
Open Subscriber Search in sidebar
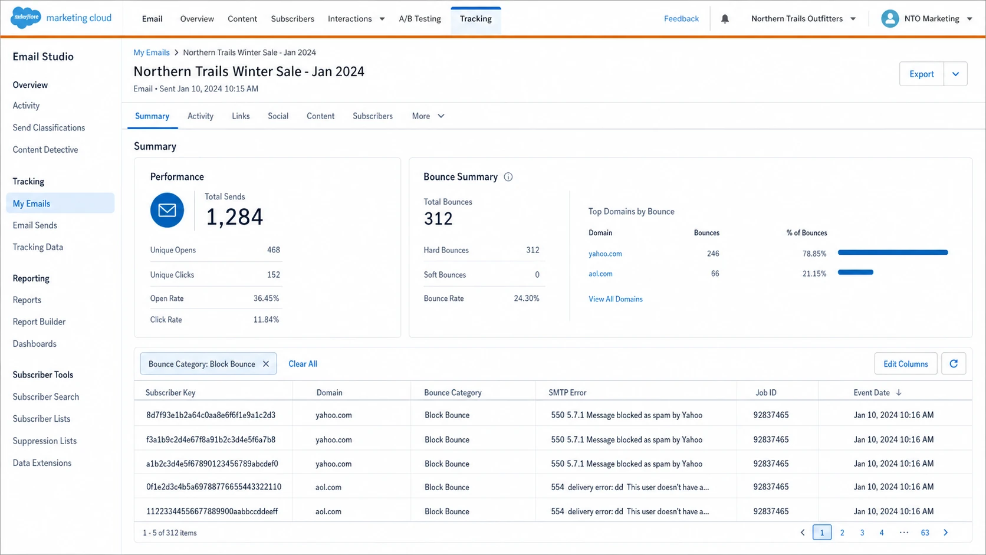click(46, 397)
